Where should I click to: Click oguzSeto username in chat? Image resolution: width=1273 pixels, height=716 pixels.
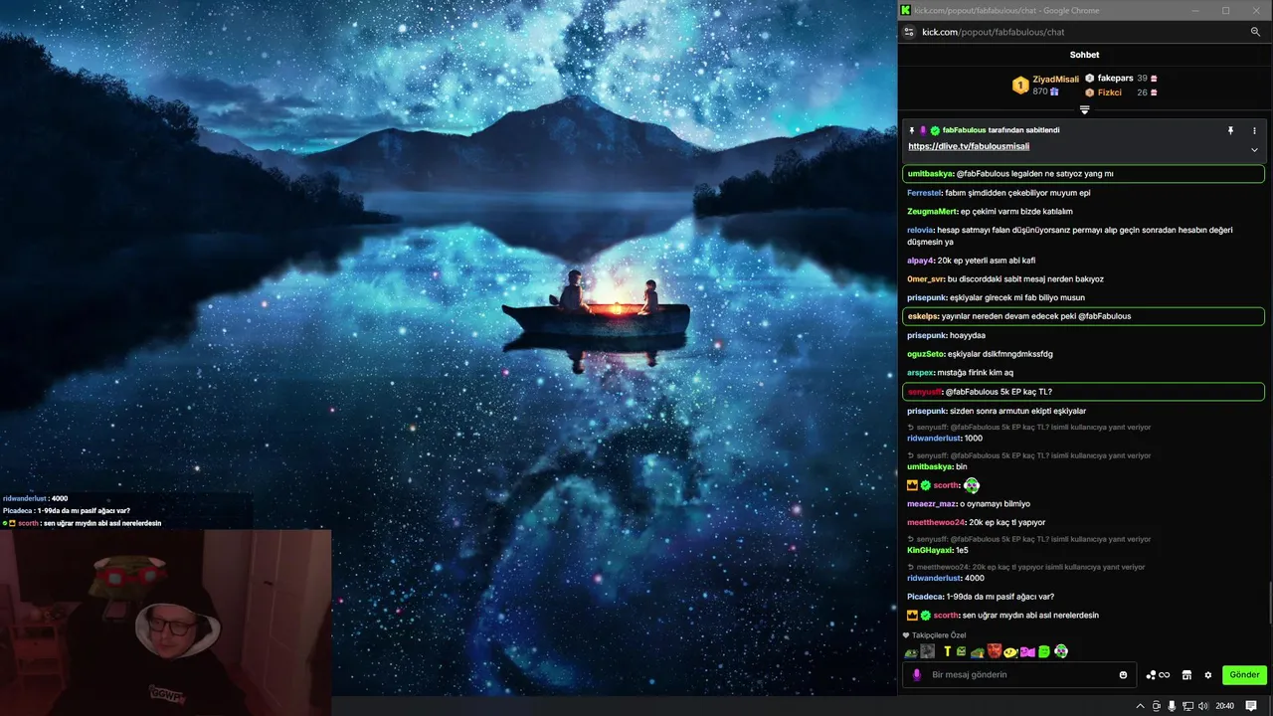click(926, 354)
